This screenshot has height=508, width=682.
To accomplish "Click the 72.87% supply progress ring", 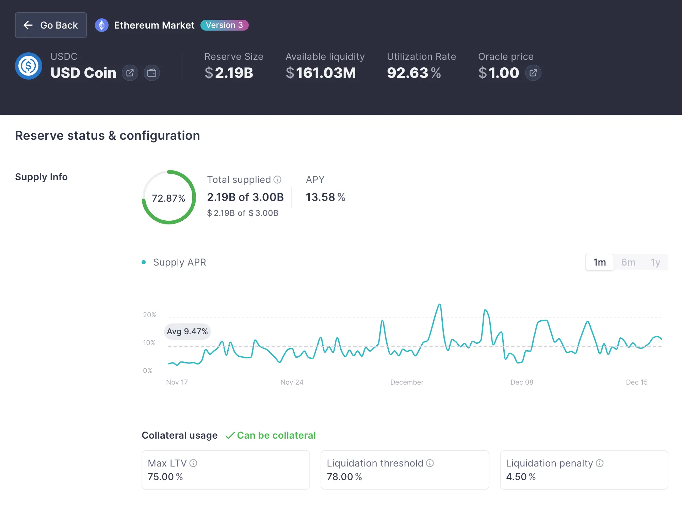I will [169, 197].
